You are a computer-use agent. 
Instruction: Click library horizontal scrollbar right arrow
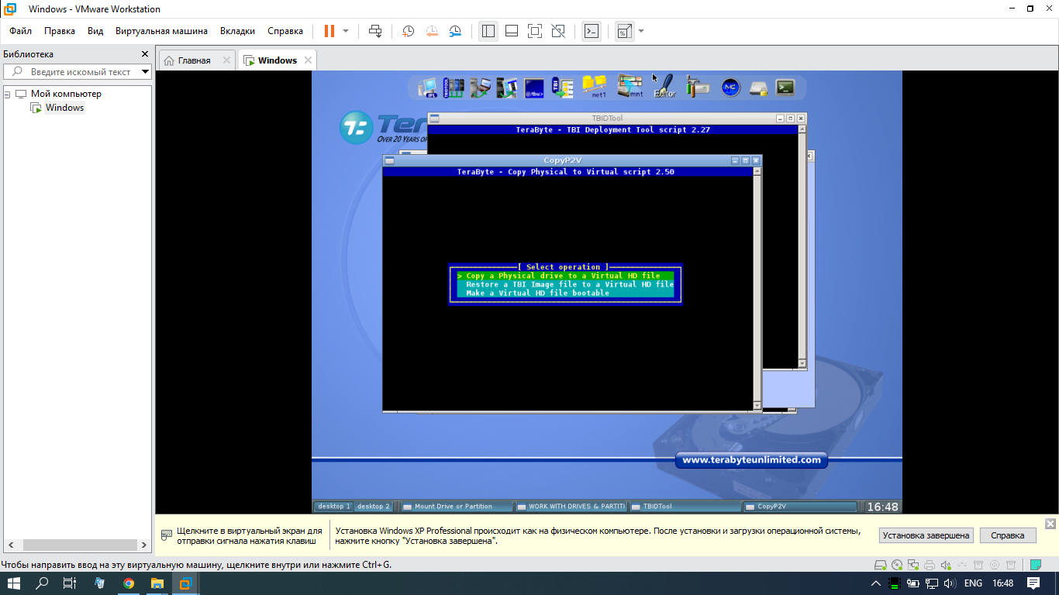point(143,545)
